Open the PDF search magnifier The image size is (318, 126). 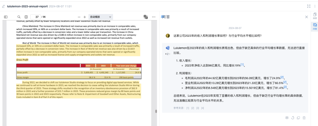19,17
